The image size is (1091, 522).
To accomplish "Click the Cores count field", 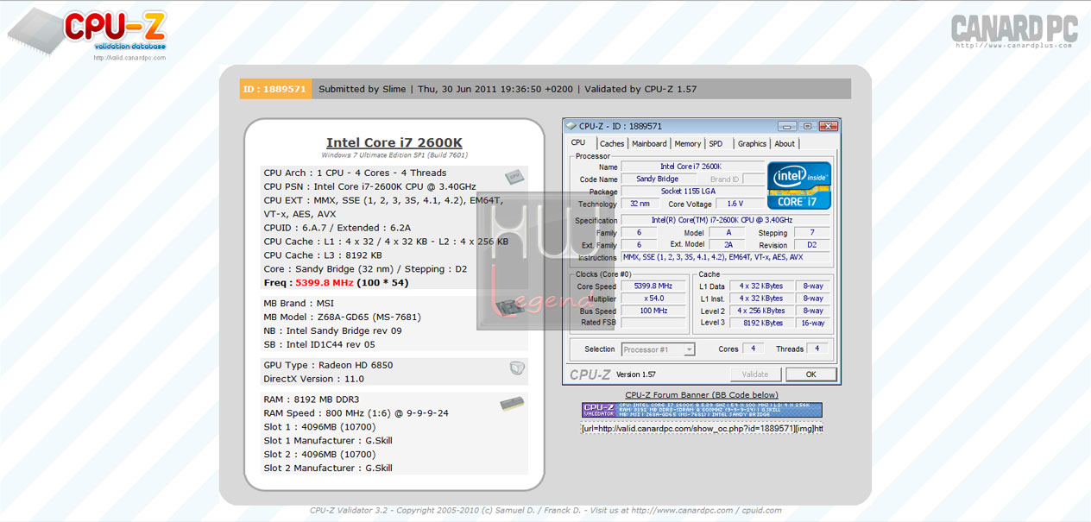I will (x=753, y=349).
